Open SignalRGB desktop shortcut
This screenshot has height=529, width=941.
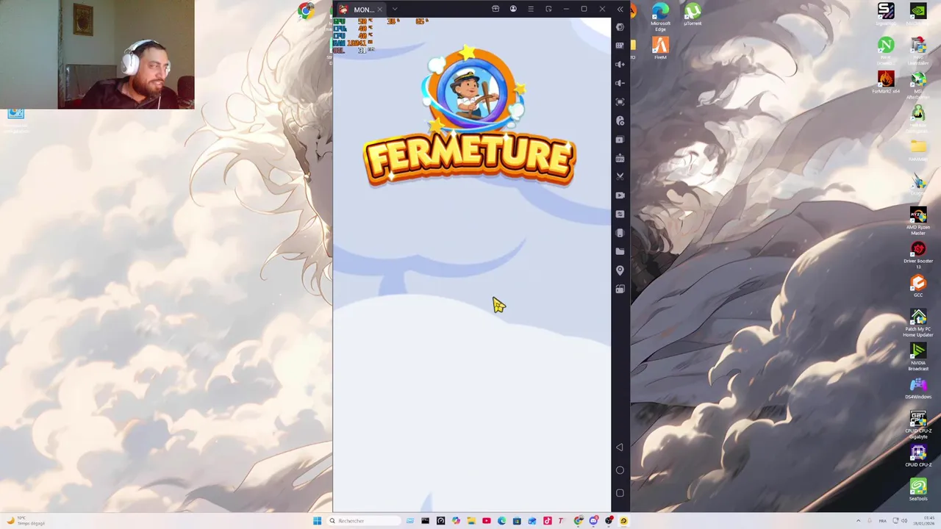click(x=886, y=14)
